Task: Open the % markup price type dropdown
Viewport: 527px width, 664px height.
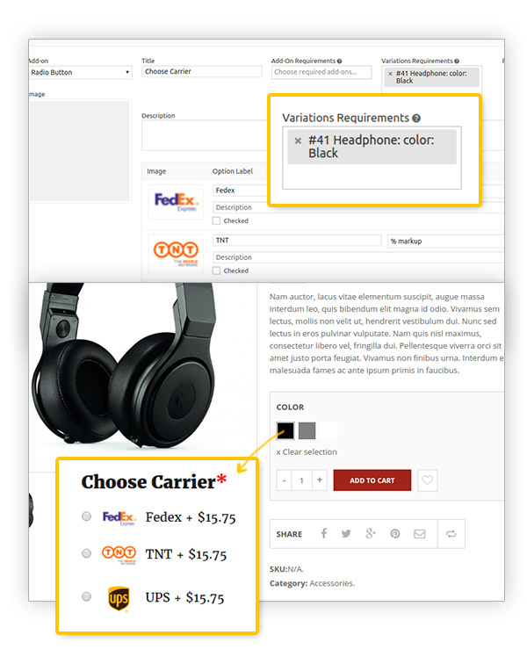Action: (x=445, y=241)
